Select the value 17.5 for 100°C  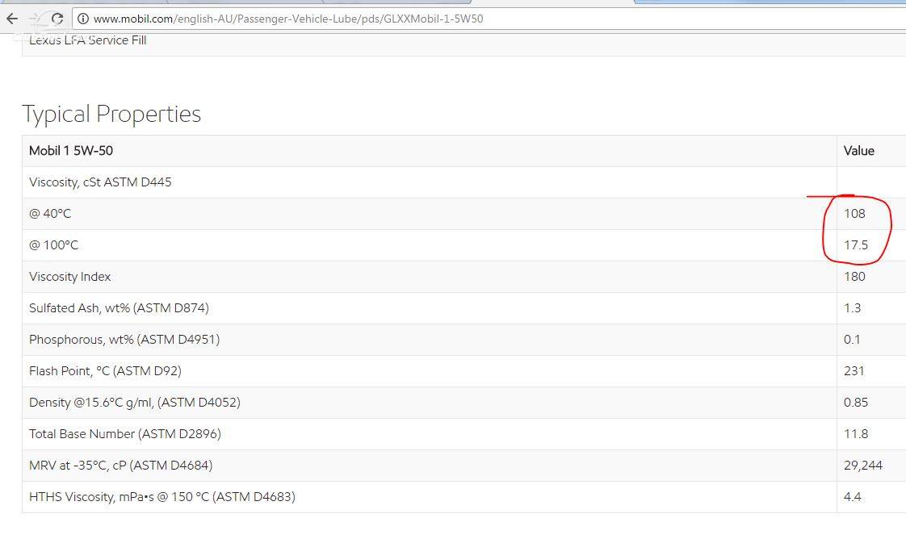[856, 245]
